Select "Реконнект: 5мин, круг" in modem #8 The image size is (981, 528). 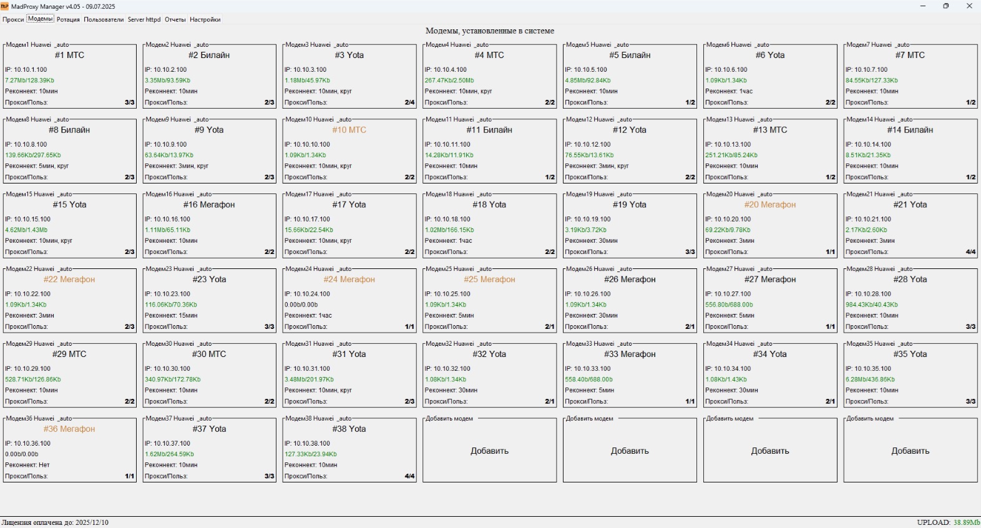click(37, 166)
